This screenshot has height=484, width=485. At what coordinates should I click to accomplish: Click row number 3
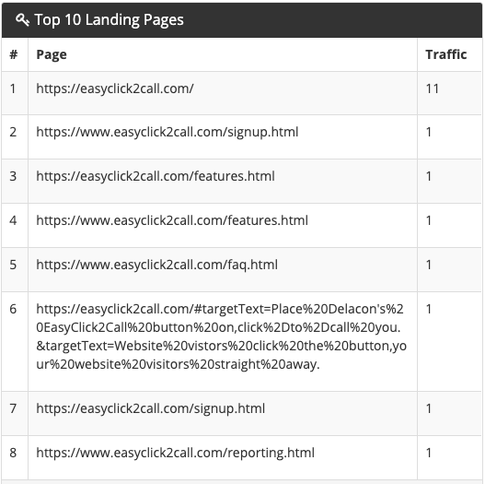pos(13,176)
